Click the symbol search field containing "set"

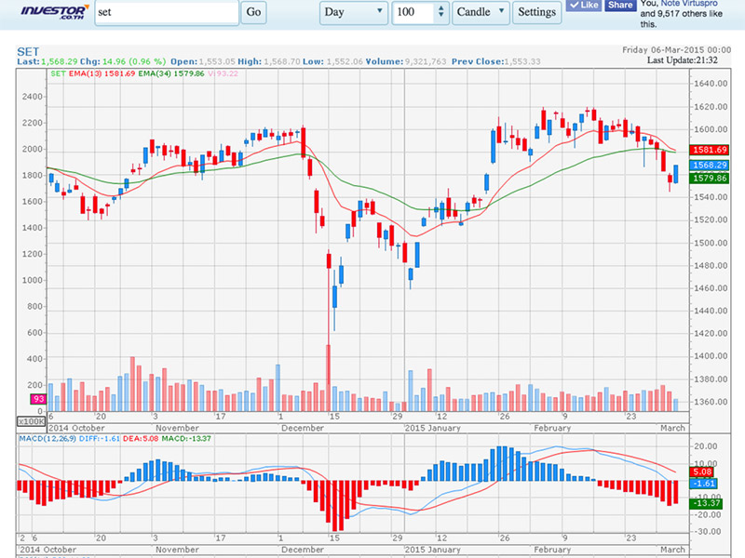pyautogui.click(x=167, y=12)
